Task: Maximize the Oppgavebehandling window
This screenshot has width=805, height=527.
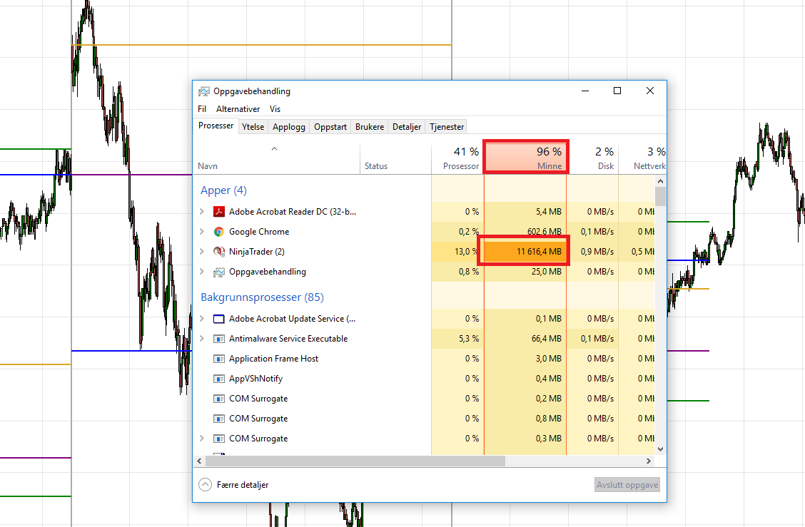Action: coord(617,91)
